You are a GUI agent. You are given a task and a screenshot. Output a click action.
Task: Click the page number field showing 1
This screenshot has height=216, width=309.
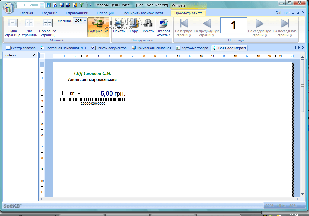pyautogui.click(x=234, y=25)
